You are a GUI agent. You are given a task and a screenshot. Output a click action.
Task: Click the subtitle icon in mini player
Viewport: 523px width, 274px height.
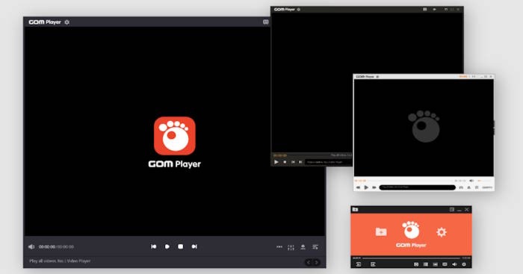[445, 264]
